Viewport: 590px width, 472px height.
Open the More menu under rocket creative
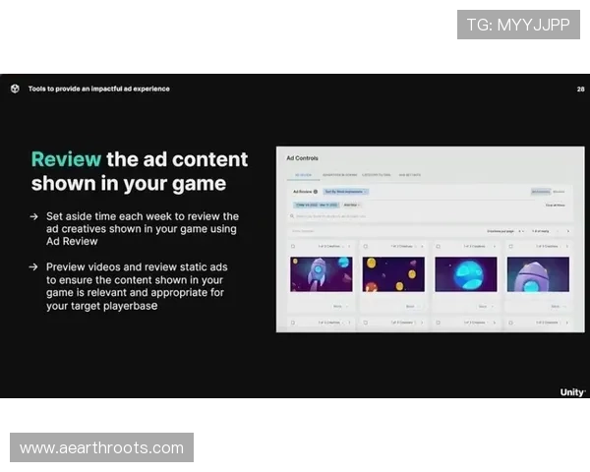[339, 306]
